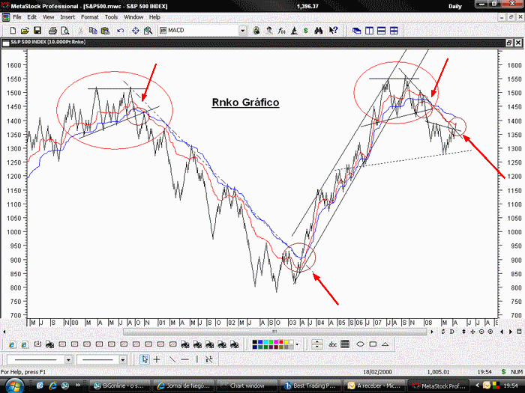
Task: Switch to BiGonline taskbar window
Action: click(118, 386)
